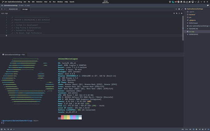Click the comment line "FREEDOM'S ENGINEERING & DEV SERVICES"
Viewport: 210px width, 131px height.
pos(31,20)
